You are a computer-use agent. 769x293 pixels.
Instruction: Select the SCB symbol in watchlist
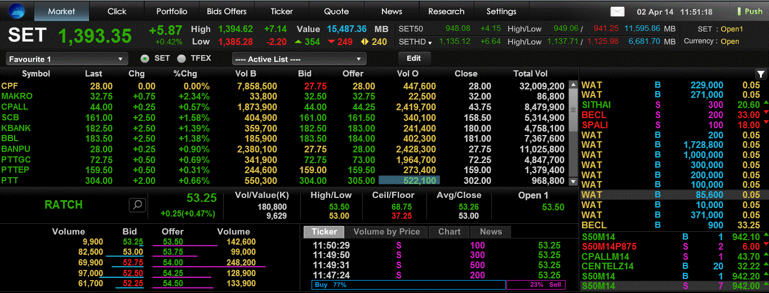click(10, 118)
